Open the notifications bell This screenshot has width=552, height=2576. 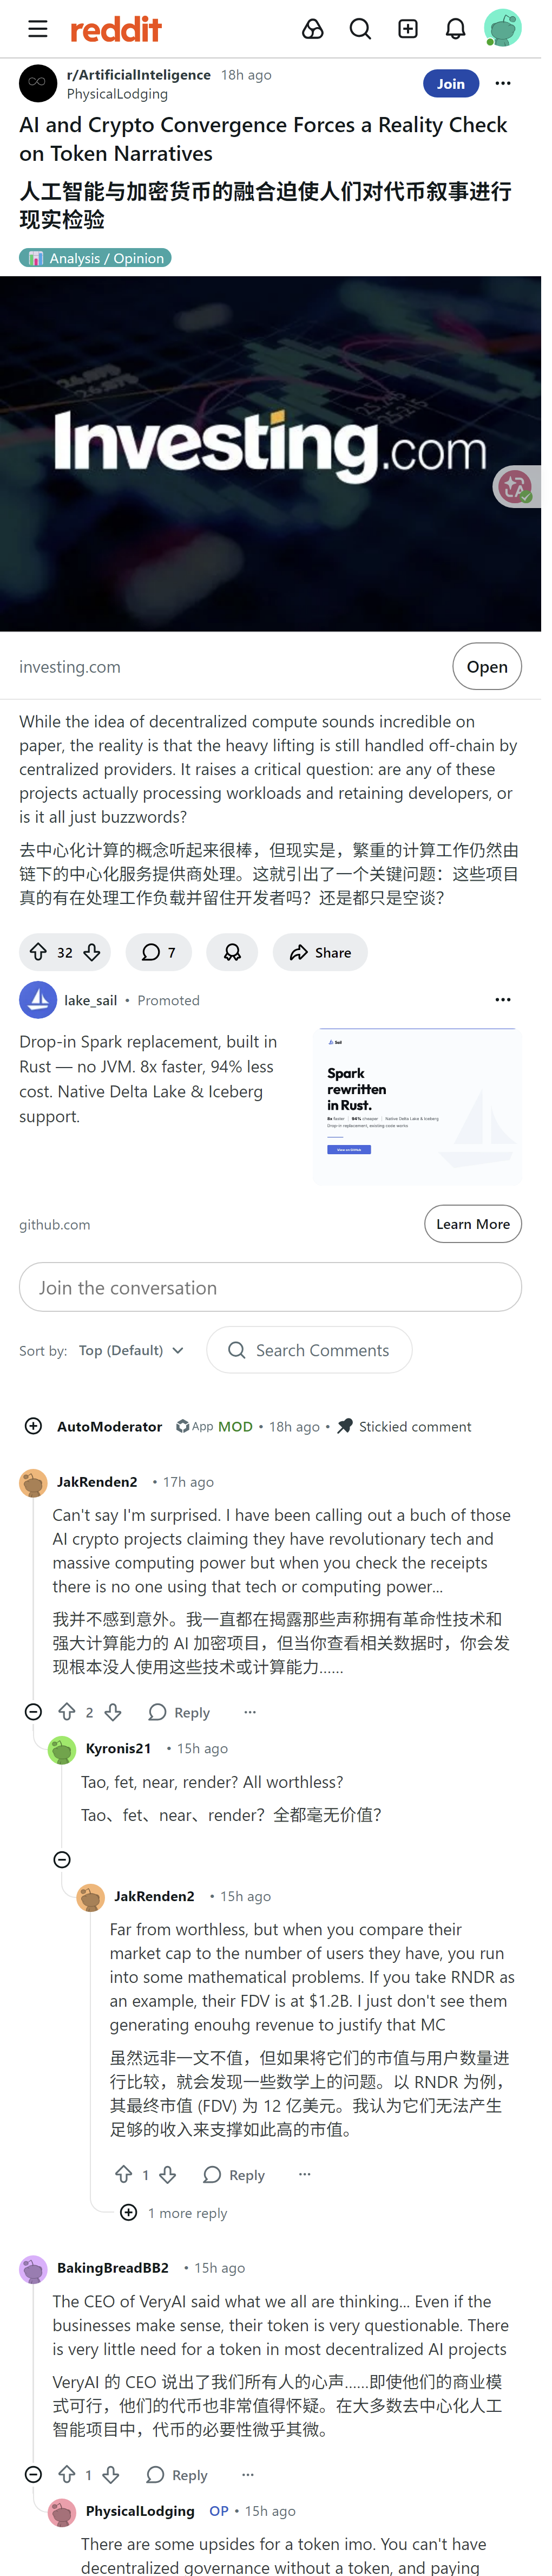pyautogui.click(x=455, y=29)
